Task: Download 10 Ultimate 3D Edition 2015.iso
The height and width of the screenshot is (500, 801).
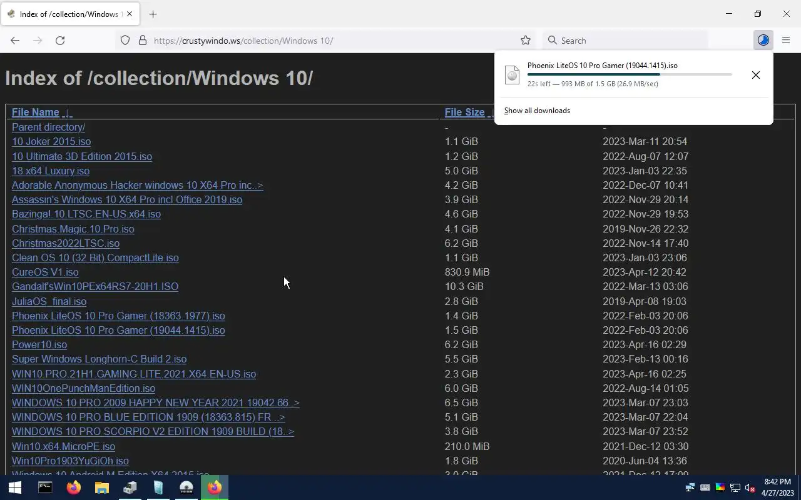Action: coord(82,156)
